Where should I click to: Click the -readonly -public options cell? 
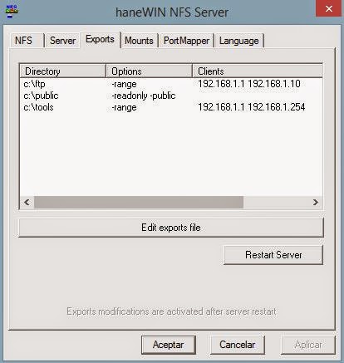click(143, 96)
